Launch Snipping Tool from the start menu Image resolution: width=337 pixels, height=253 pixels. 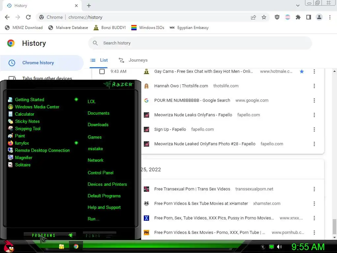28,129
